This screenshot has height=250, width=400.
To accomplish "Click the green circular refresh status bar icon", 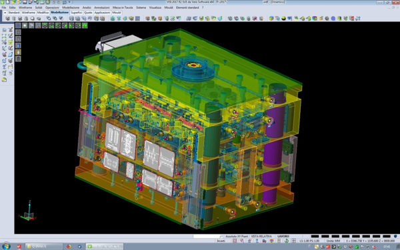I will pyautogui.click(x=287, y=241).
